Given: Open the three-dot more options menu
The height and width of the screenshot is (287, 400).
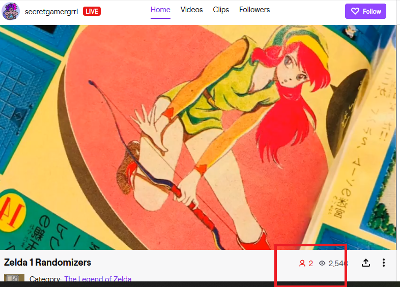Looking at the screenshot, I should (x=383, y=263).
